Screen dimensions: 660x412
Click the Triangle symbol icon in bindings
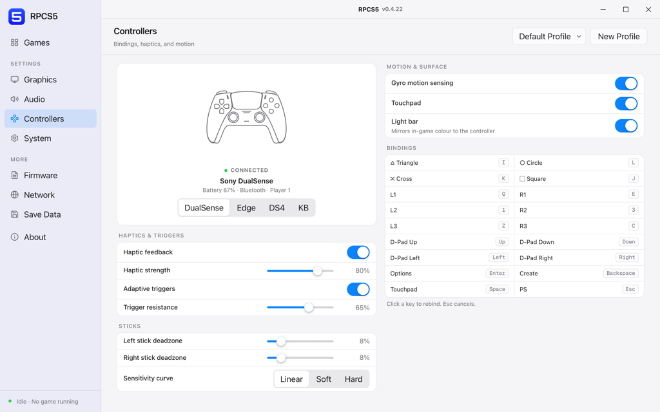coord(393,163)
